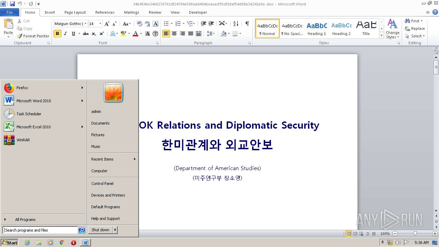Justify the paragraph text

[190, 34]
